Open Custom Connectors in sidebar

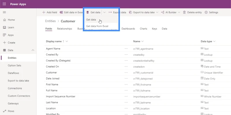(x=19, y=96)
